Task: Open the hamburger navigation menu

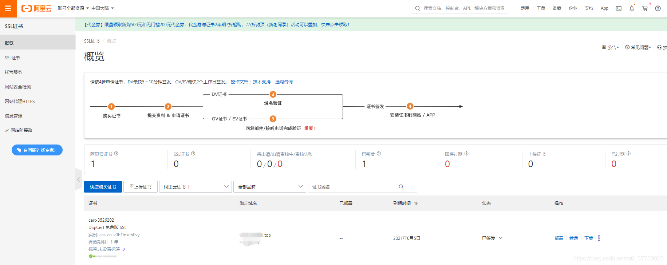Action: point(8,8)
